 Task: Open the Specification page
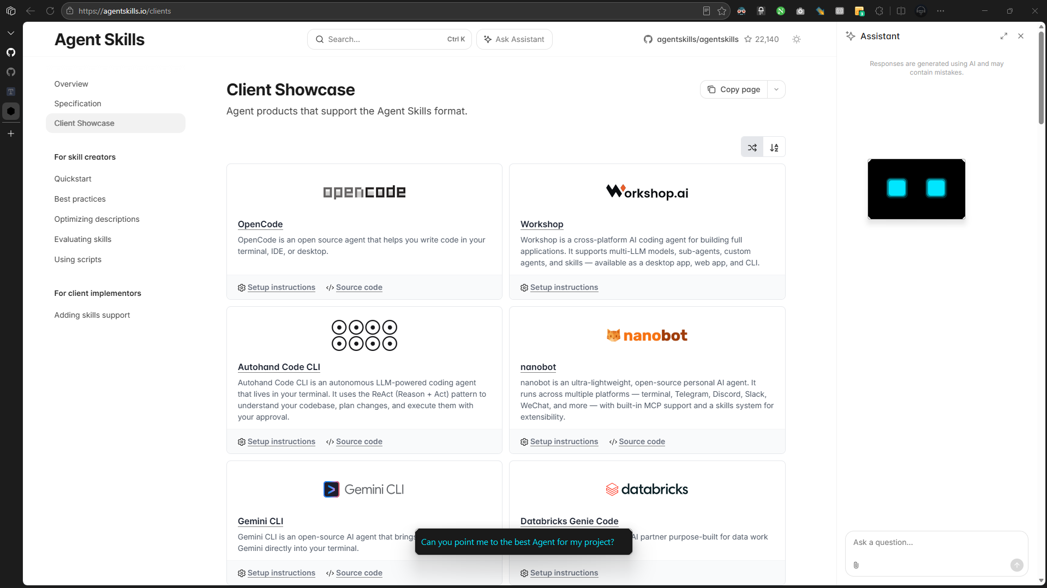[77, 104]
